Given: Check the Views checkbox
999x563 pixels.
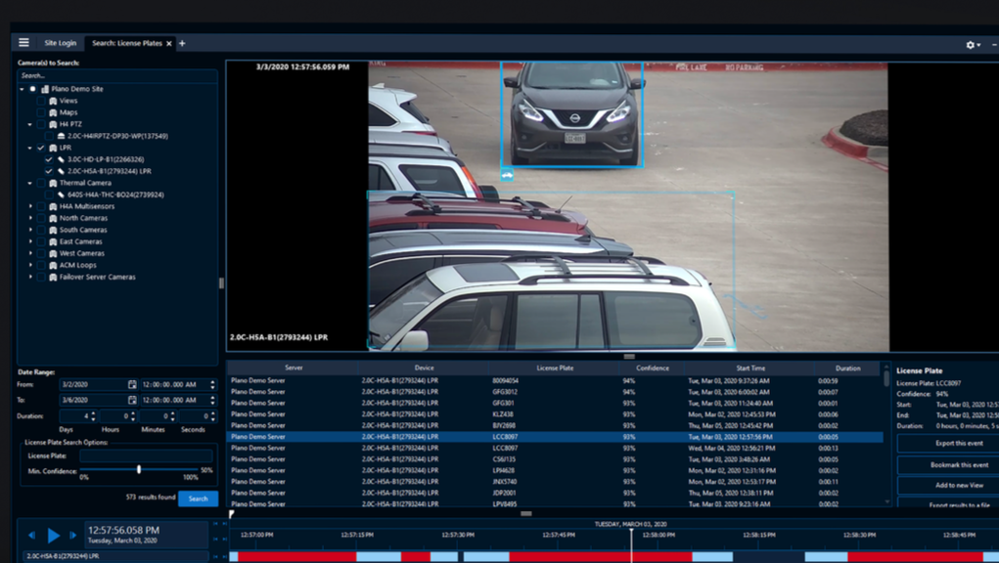Looking at the screenshot, I should 41,101.
